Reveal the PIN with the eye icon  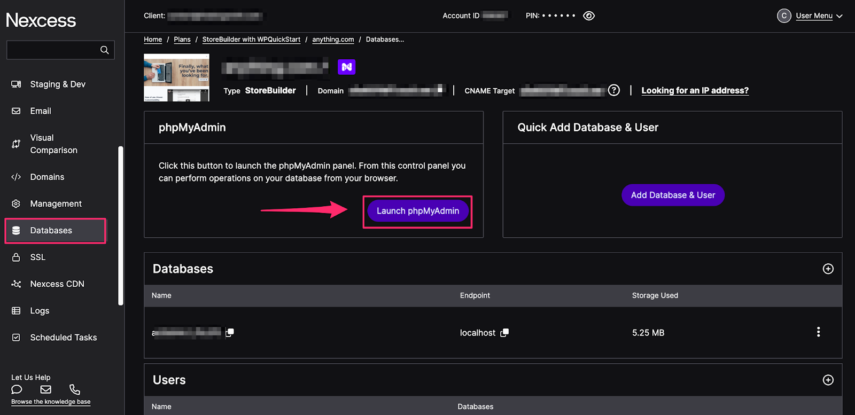click(x=589, y=16)
